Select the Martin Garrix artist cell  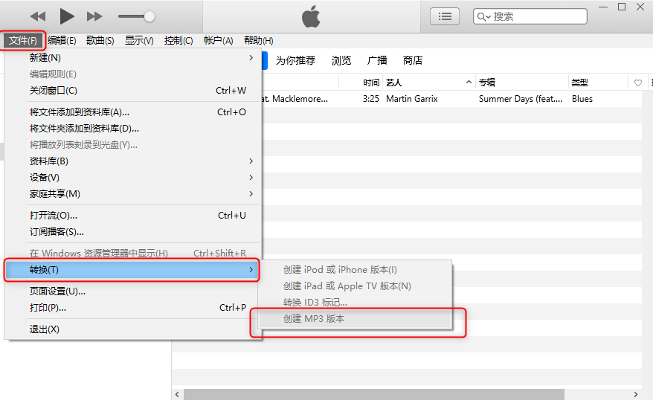pos(412,99)
